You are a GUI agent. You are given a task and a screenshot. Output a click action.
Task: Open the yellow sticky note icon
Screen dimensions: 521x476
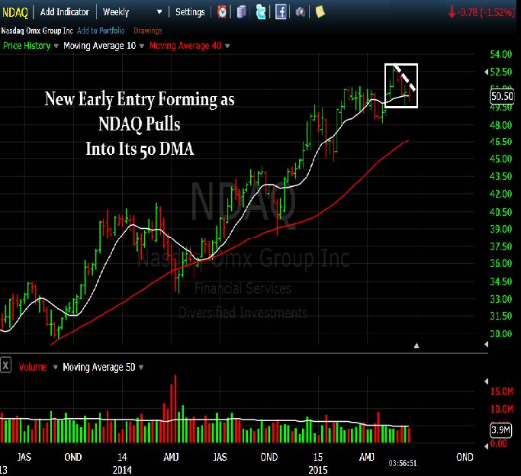[x=320, y=12]
